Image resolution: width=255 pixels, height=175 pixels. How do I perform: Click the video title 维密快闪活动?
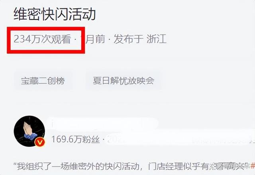[x=55, y=14]
